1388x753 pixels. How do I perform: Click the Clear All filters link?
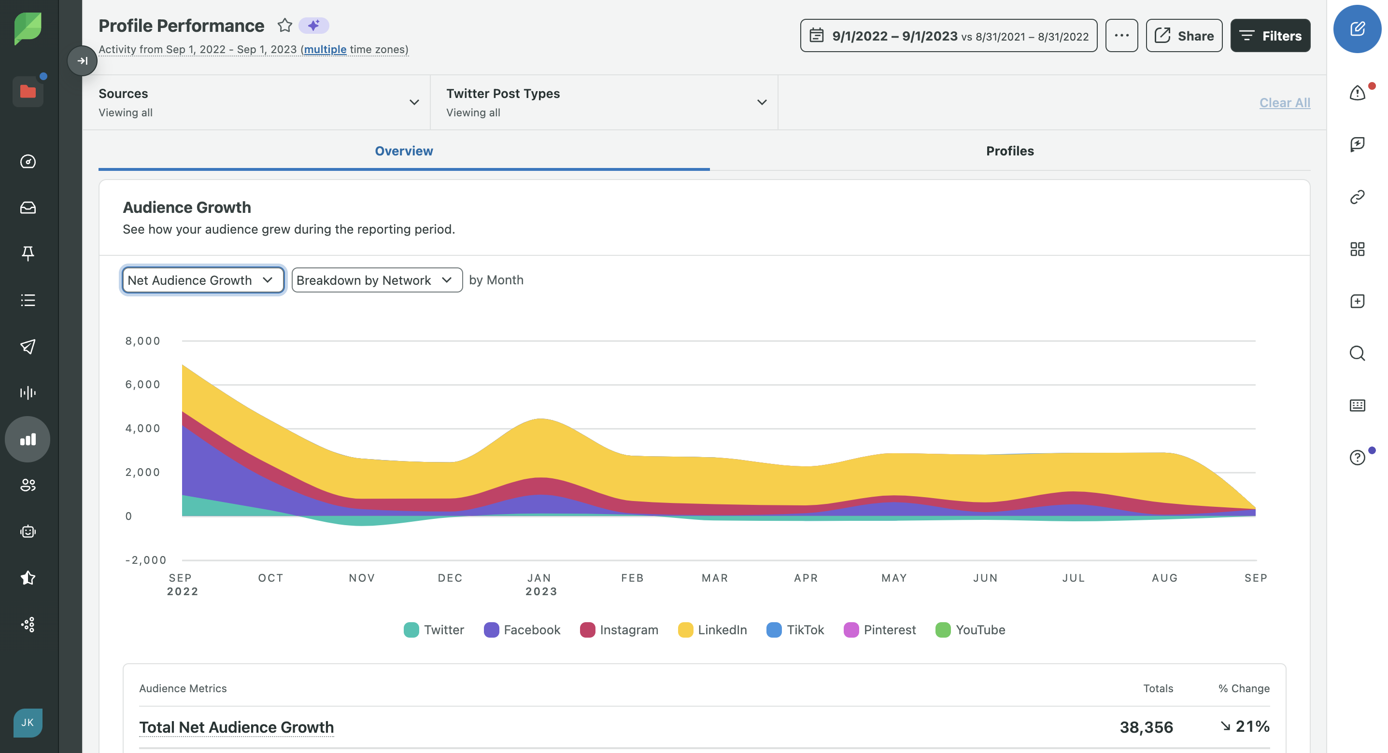click(1285, 102)
